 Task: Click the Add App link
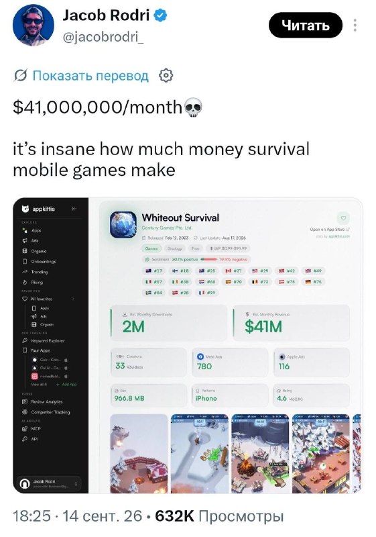tap(66, 384)
